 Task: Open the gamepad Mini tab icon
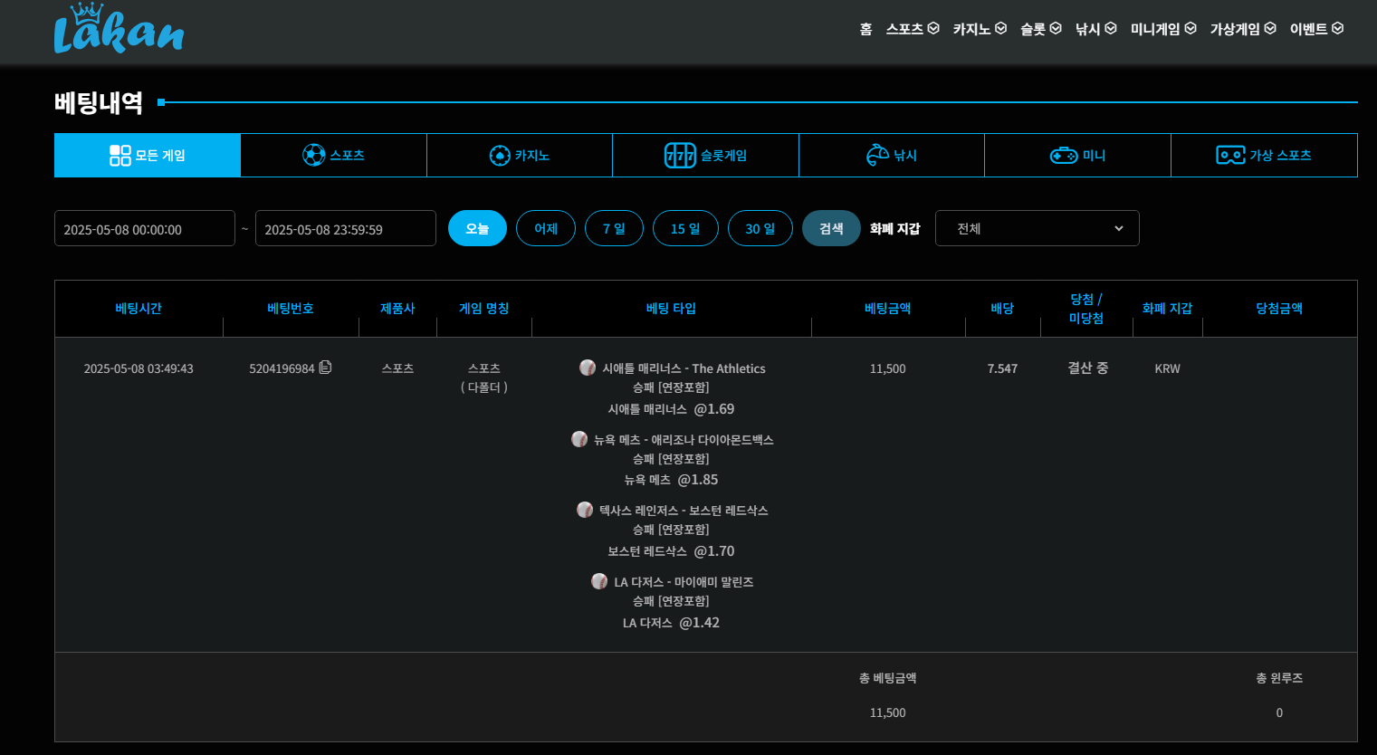[1063, 156]
